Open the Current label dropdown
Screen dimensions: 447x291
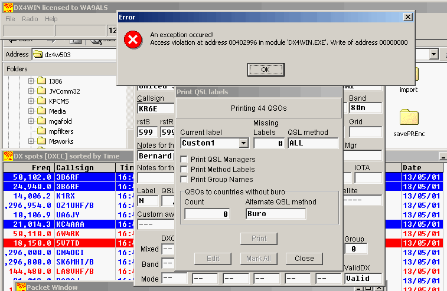[243, 143]
